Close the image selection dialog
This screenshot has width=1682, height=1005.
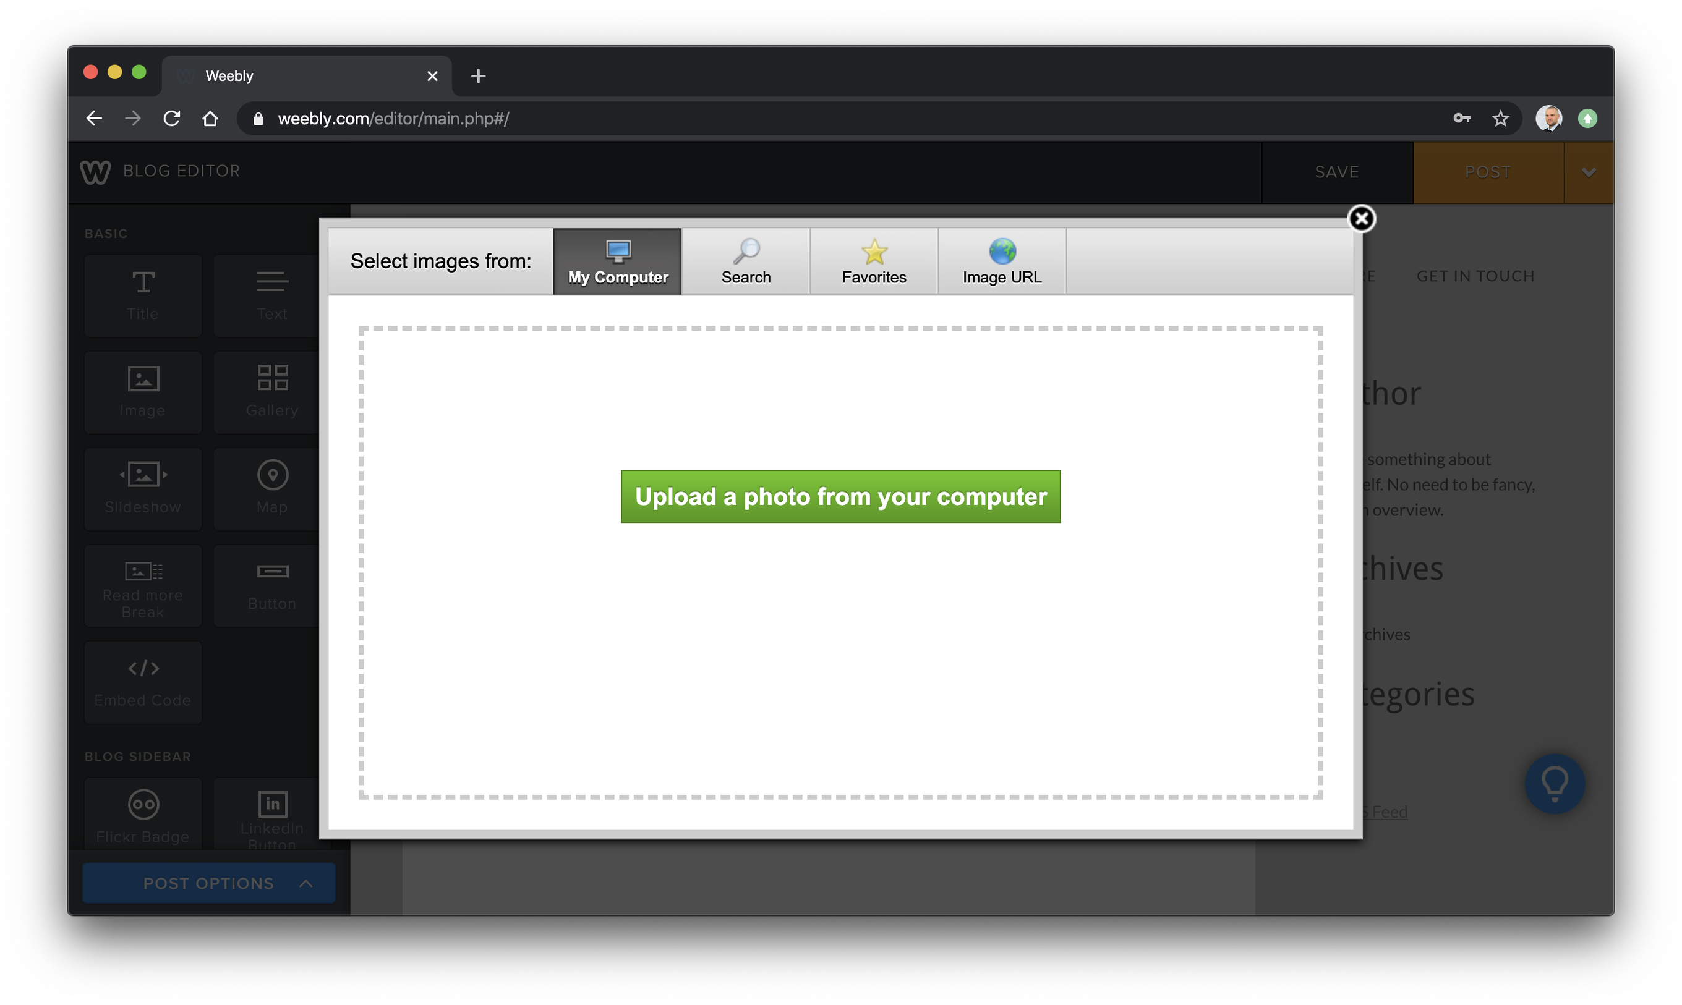pos(1362,219)
